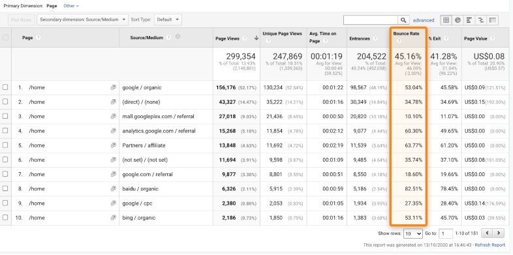Open help for the Source/Medium column
The width and height of the screenshot is (513, 255).
[x=168, y=38]
